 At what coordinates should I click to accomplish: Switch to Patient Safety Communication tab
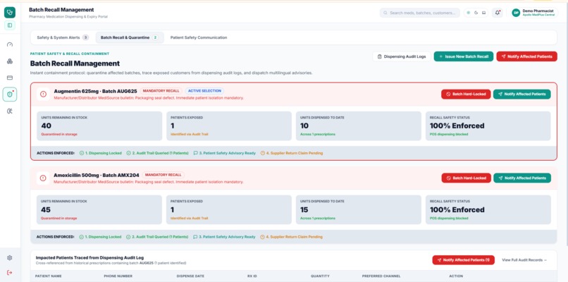[x=199, y=37]
